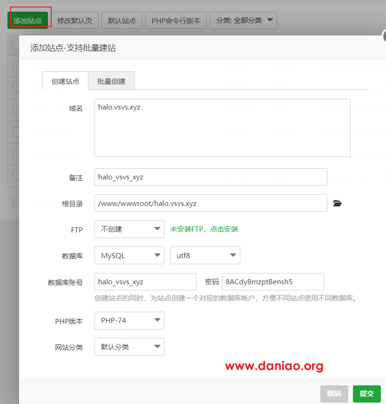Switch to the 批量创建 tab

tap(111, 81)
